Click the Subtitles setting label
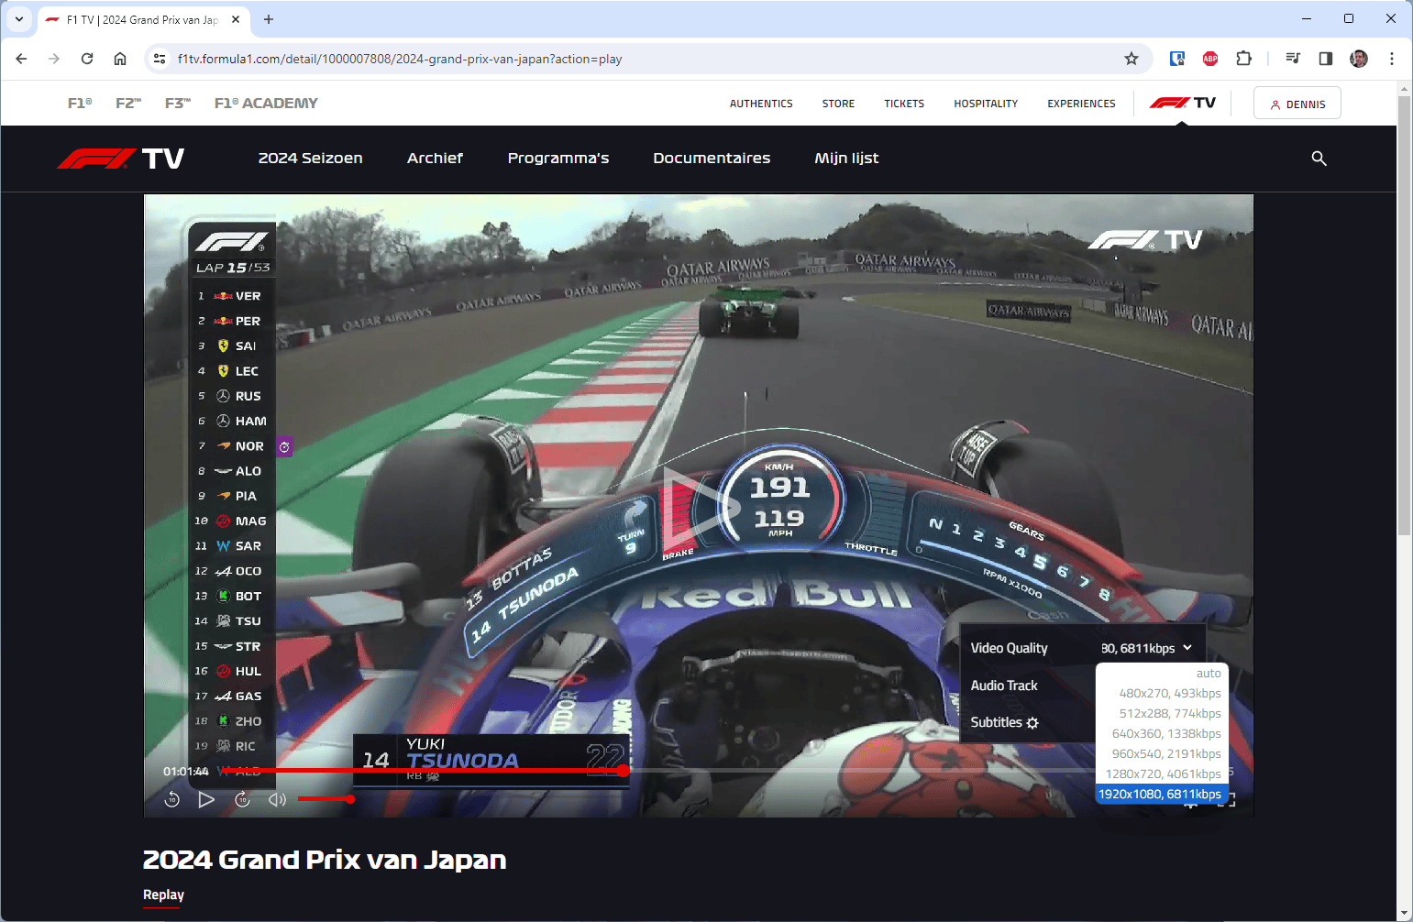This screenshot has width=1413, height=922. (x=996, y=722)
